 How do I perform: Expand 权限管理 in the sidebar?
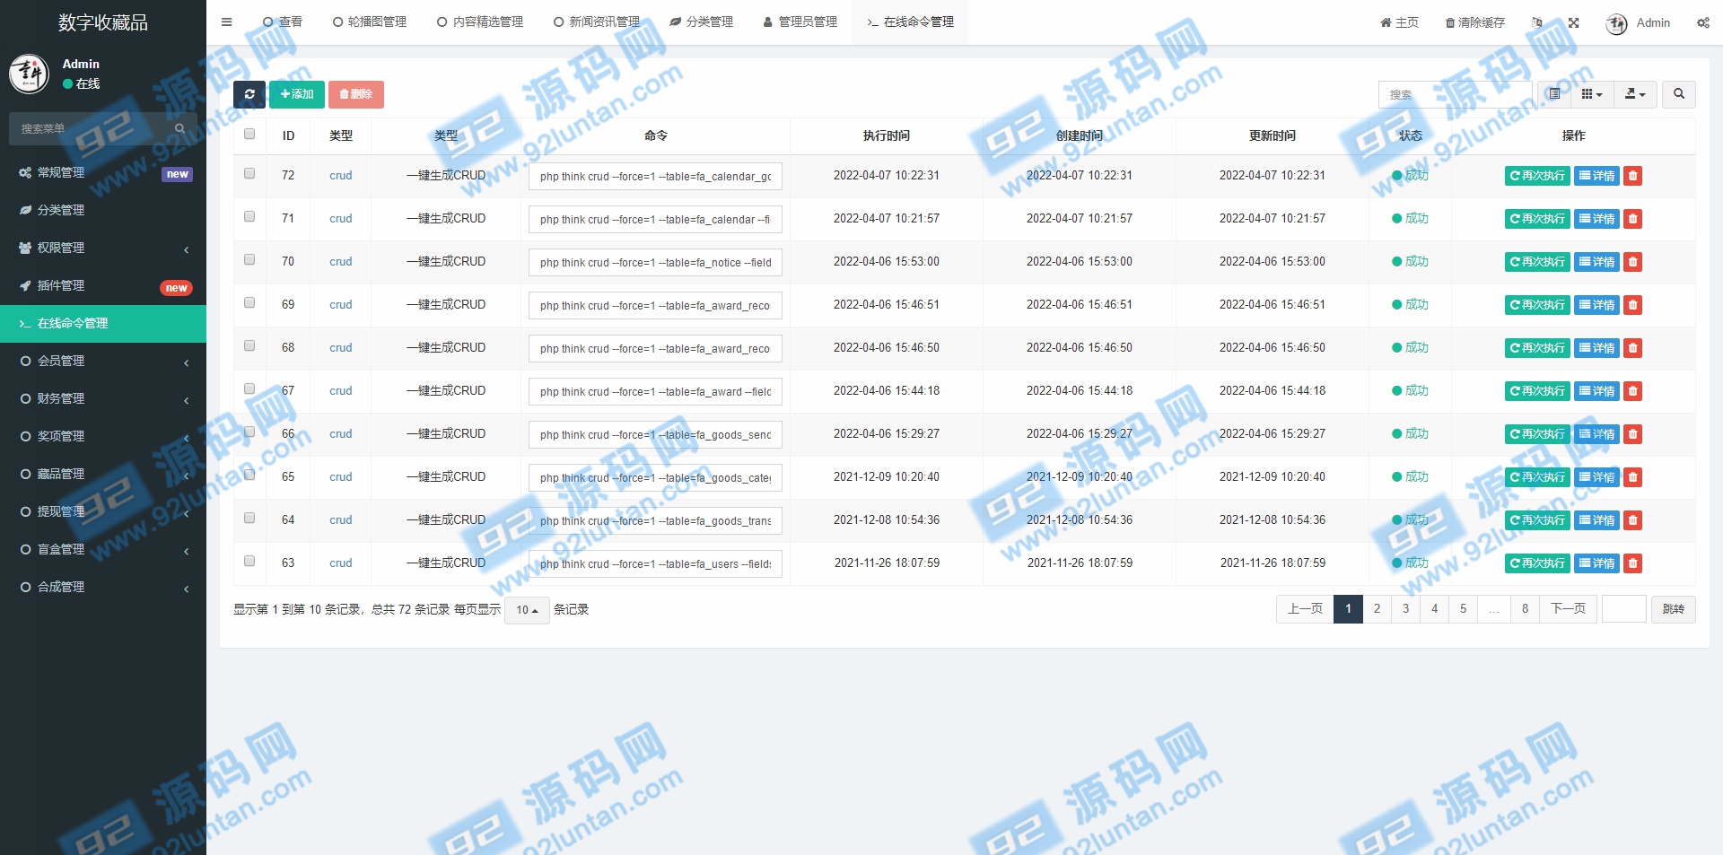pos(103,248)
